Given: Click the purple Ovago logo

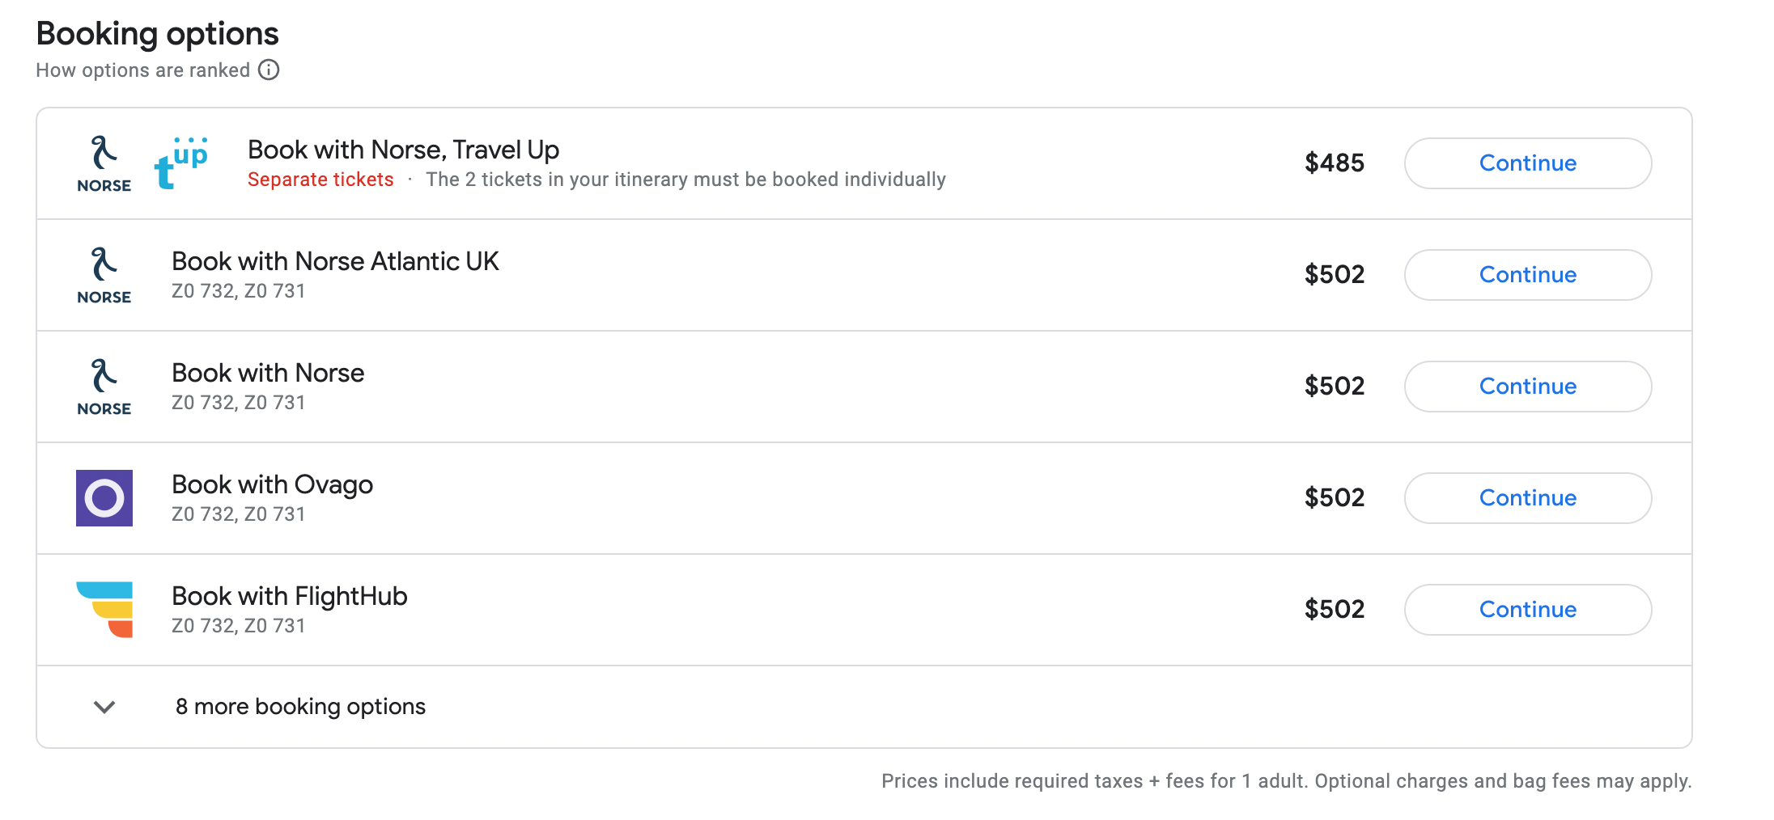Looking at the screenshot, I should coord(104,498).
